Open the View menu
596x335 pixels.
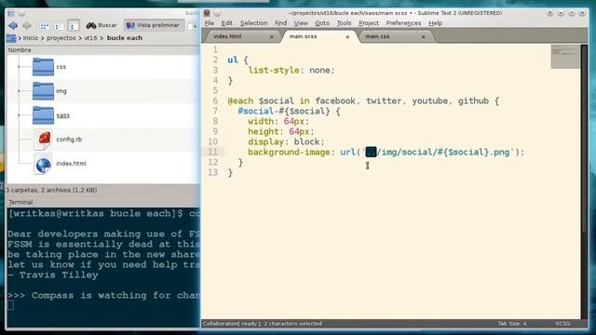click(x=301, y=23)
